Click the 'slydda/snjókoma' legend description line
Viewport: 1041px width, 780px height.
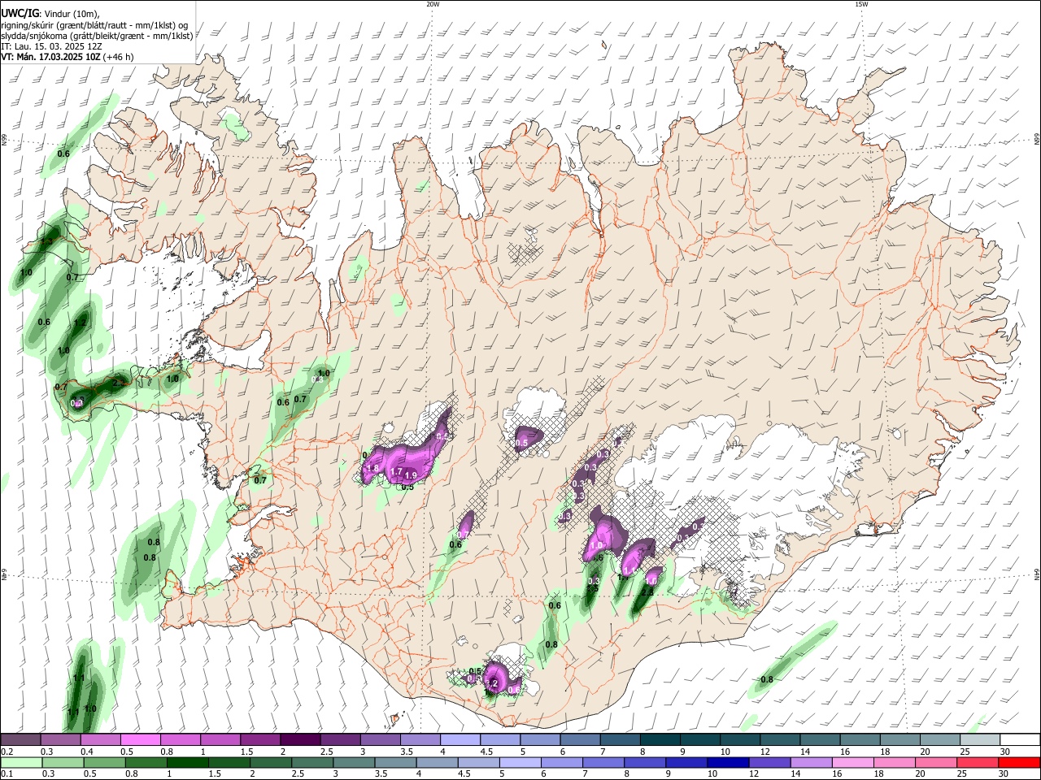98,36
